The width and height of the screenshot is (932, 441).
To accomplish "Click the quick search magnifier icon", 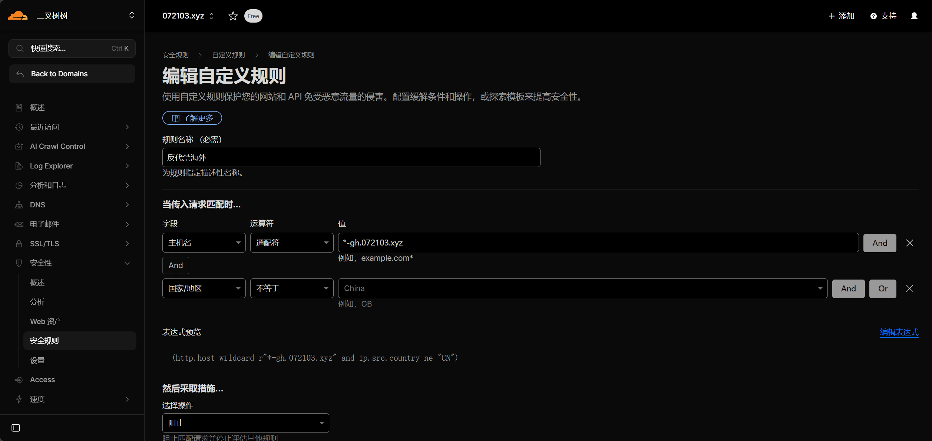I will [20, 49].
